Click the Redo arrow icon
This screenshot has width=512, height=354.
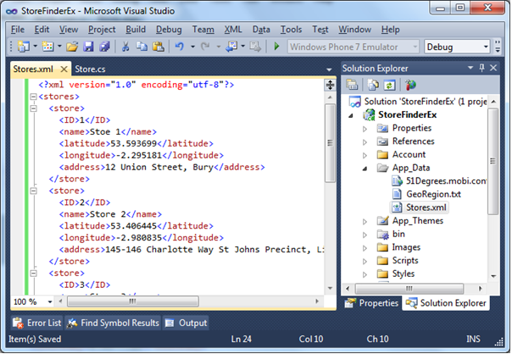[x=205, y=47]
